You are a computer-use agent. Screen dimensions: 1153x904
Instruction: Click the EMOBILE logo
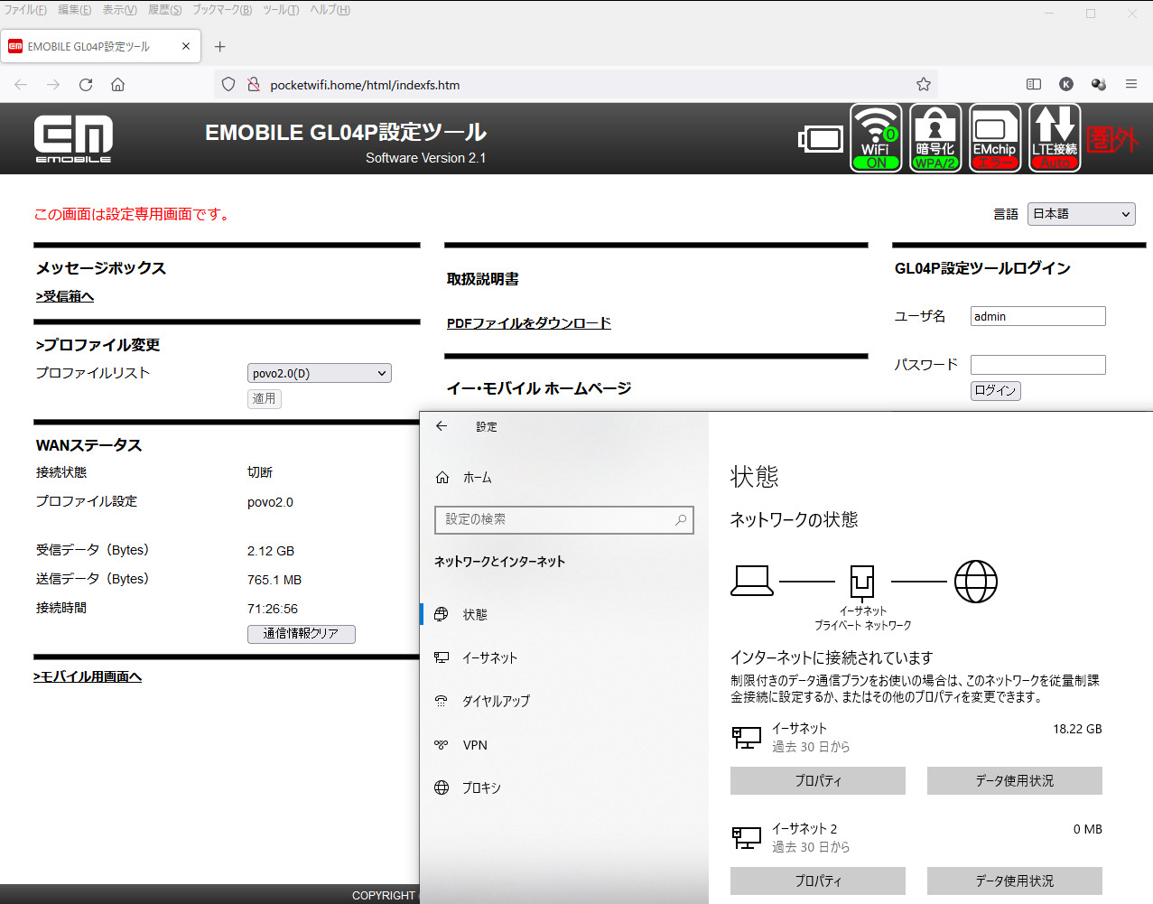pos(73,139)
